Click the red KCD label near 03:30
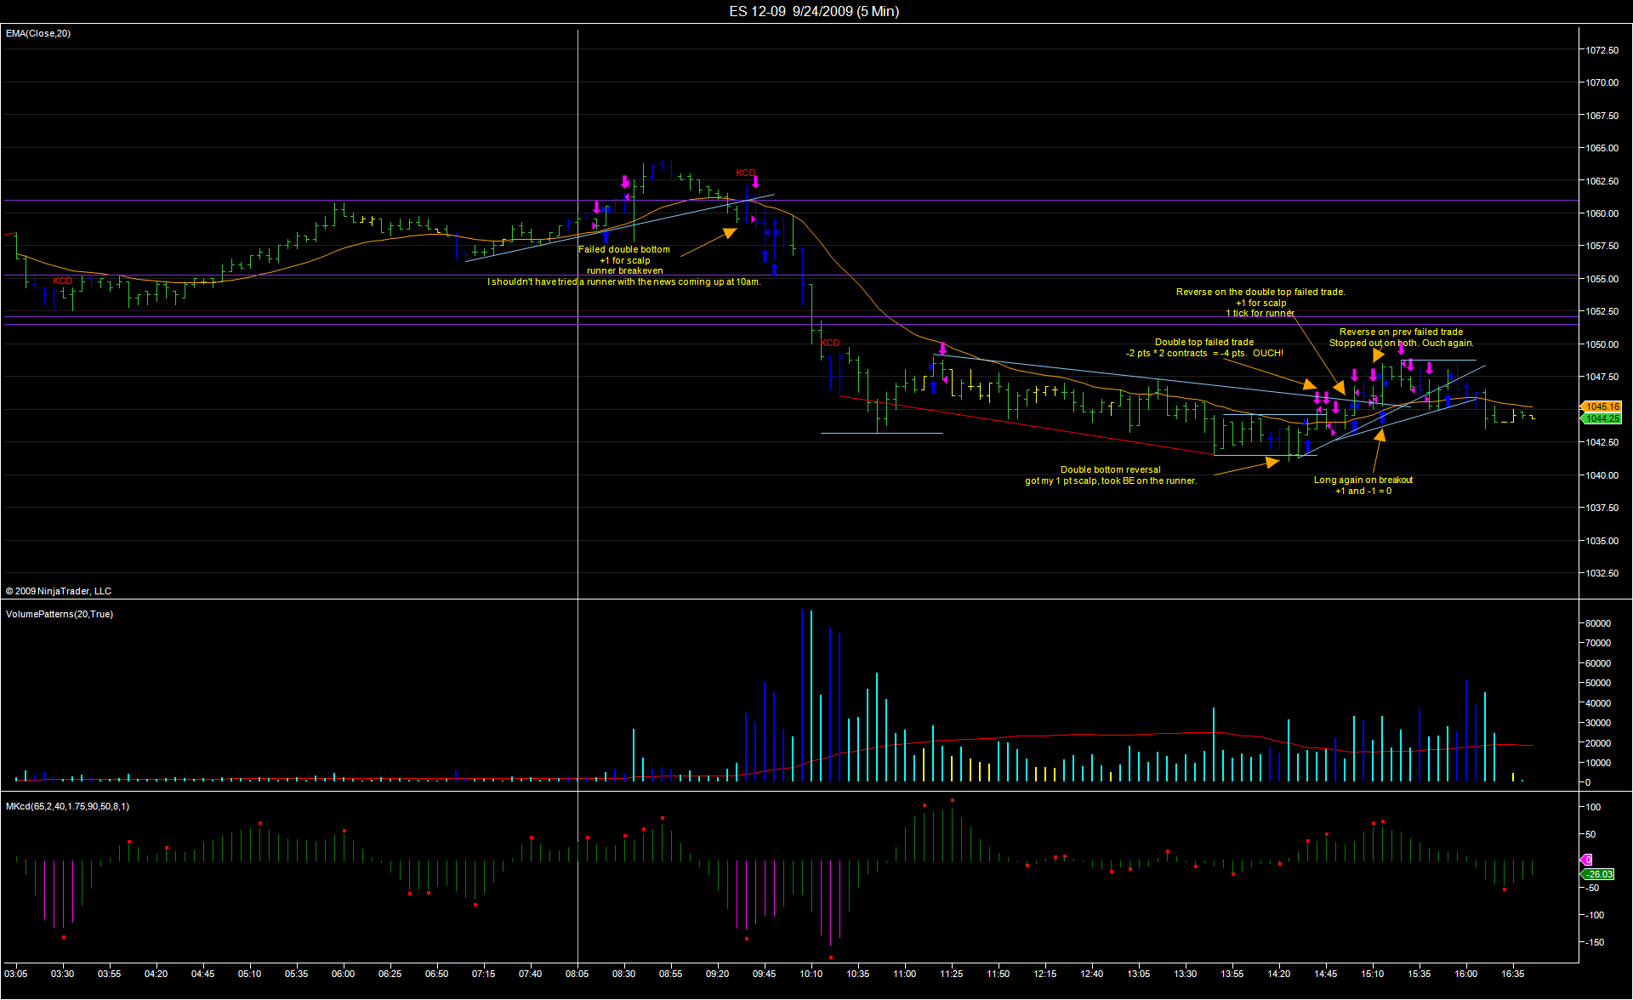This screenshot has height=1000, width=1633. coord(63,281)
